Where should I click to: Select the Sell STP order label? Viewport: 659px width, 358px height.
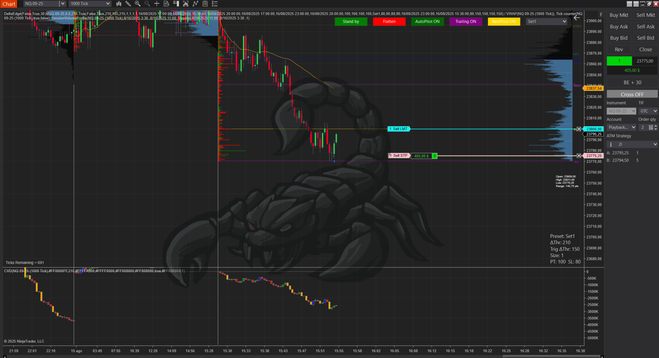399,156
